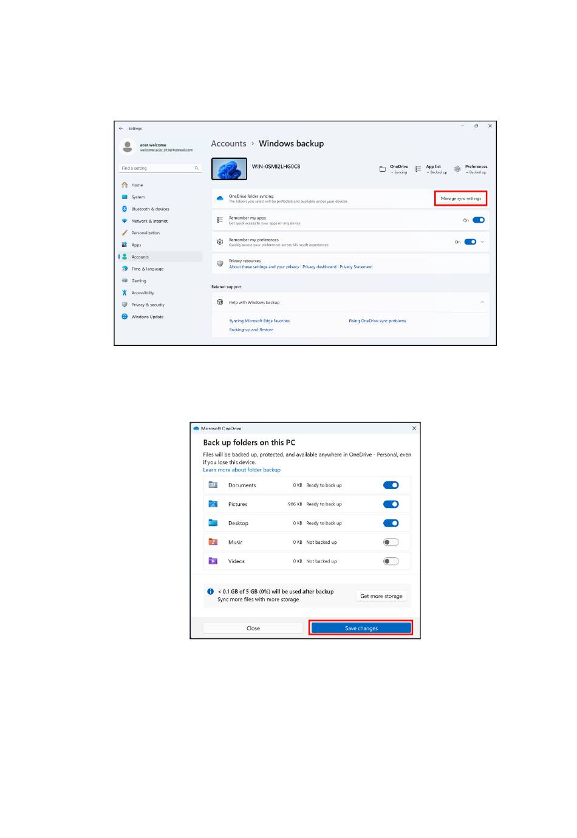The width and height of the screenshot is (577, 838).
Task: Disable Documents folder backup toggle
Action: [x=391, y=485]
